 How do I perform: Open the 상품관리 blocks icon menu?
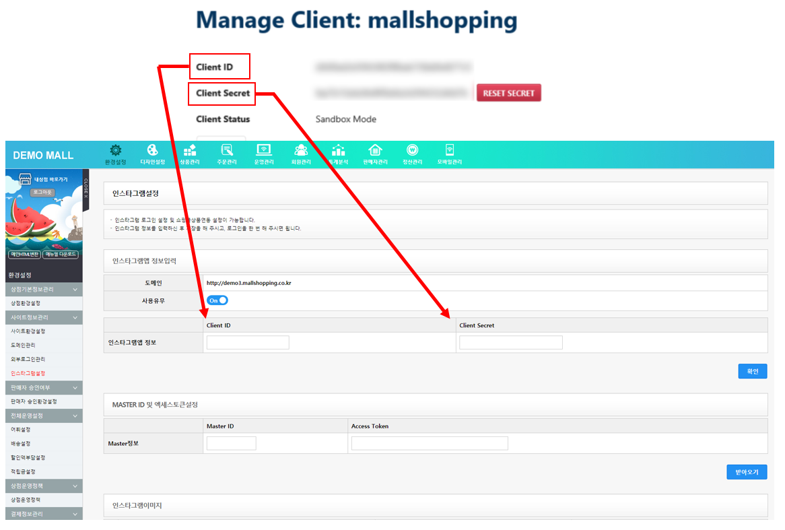(190, 154)
